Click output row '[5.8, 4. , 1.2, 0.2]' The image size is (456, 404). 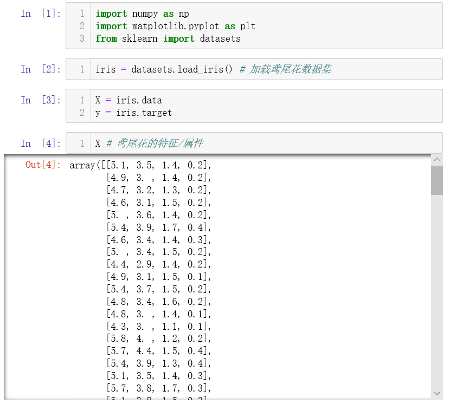click(x=158, y=338)
